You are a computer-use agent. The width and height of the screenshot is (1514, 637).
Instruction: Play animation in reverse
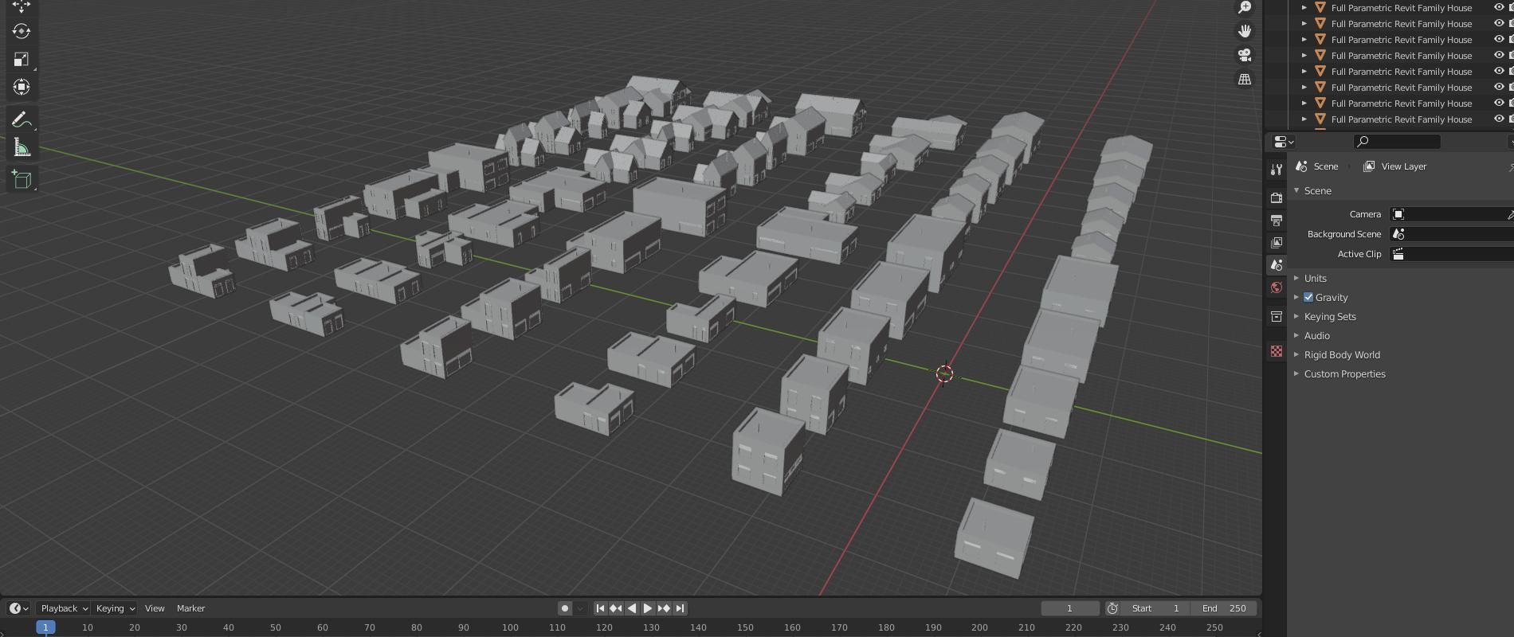[x=632, y=608]
